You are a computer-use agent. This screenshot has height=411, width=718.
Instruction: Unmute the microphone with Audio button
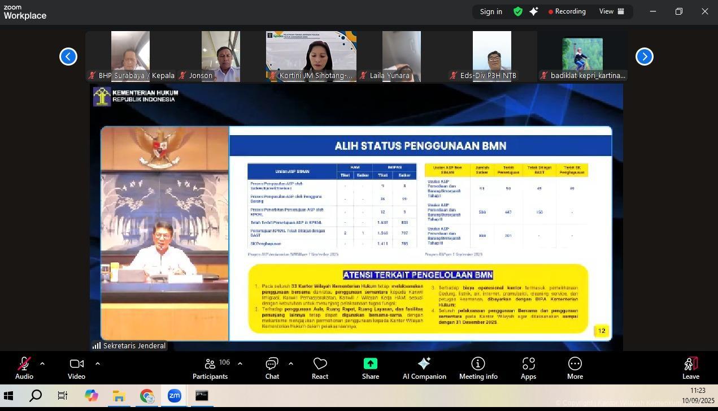click(24, 368)
